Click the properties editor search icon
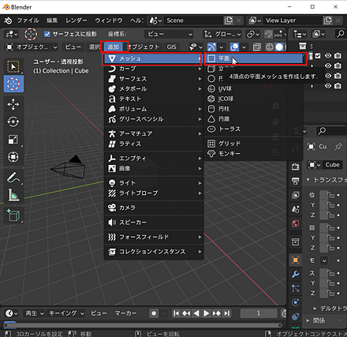The width and height of the screenshot is (347, 337). [x=322, y=131]
